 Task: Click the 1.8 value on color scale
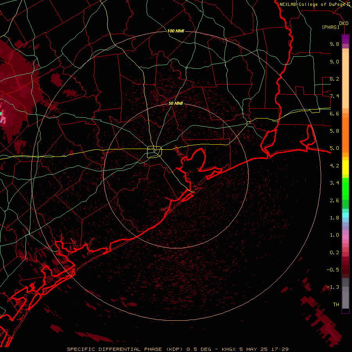coord(334,218)
